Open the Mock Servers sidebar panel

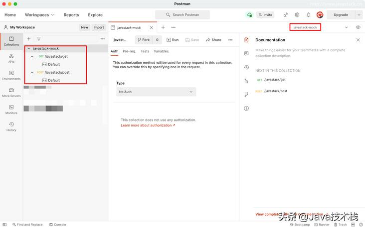point(11,93)
